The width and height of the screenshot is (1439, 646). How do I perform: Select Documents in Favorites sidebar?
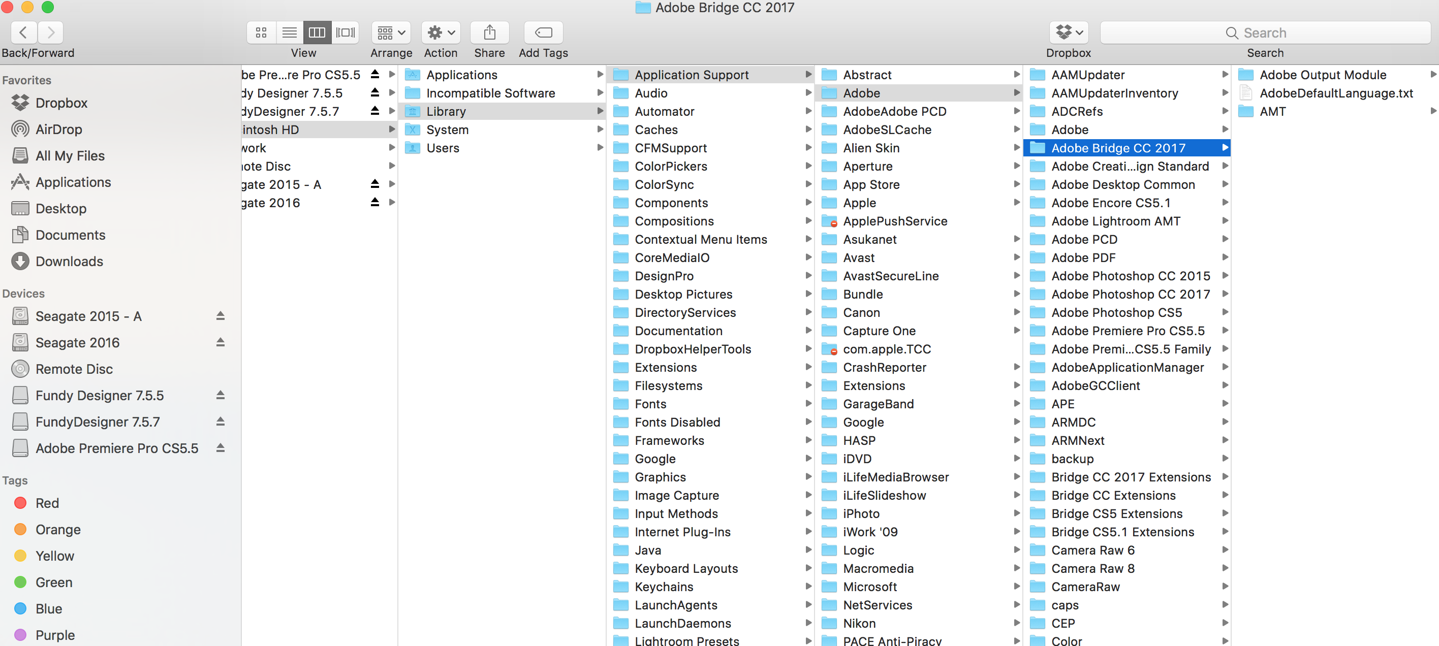pos(70,235)
